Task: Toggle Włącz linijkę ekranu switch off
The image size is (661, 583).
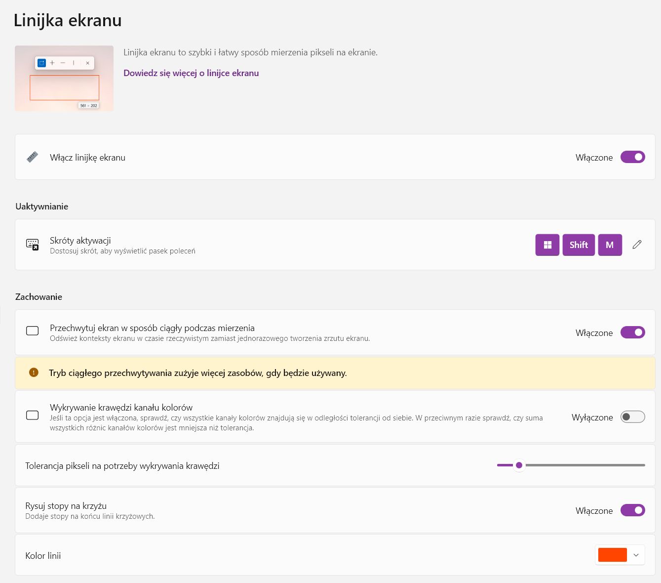Action: [632, 157]
